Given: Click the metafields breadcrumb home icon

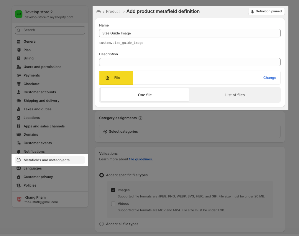Looking at the screenshot, I should coord(99,11).
